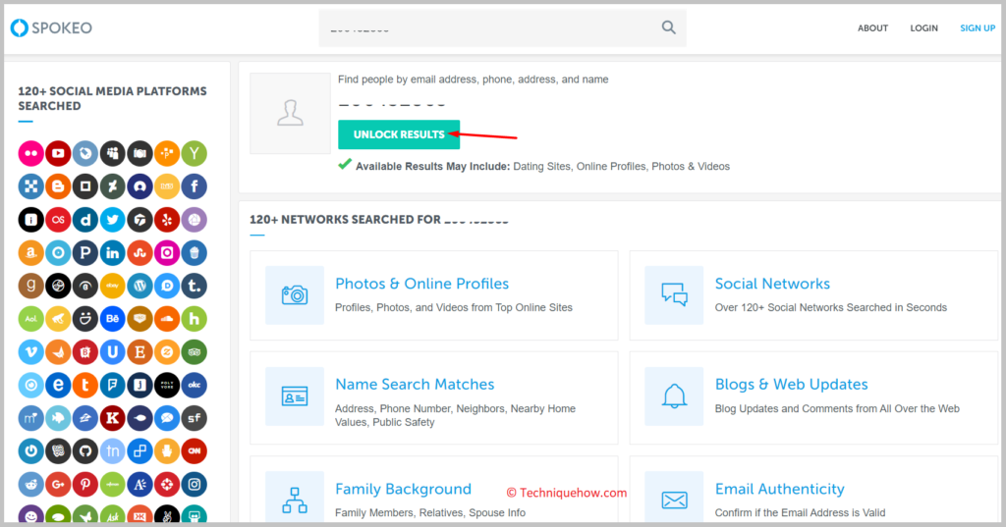Image resolution: width=1006 pixels, height=527 pixels.
Task: Click 'Available Results May Include:' text
Action: [x=432, y=166]
